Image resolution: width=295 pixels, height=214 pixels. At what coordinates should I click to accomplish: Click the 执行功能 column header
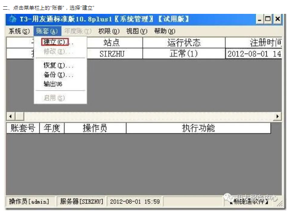(x=198, y=128)
